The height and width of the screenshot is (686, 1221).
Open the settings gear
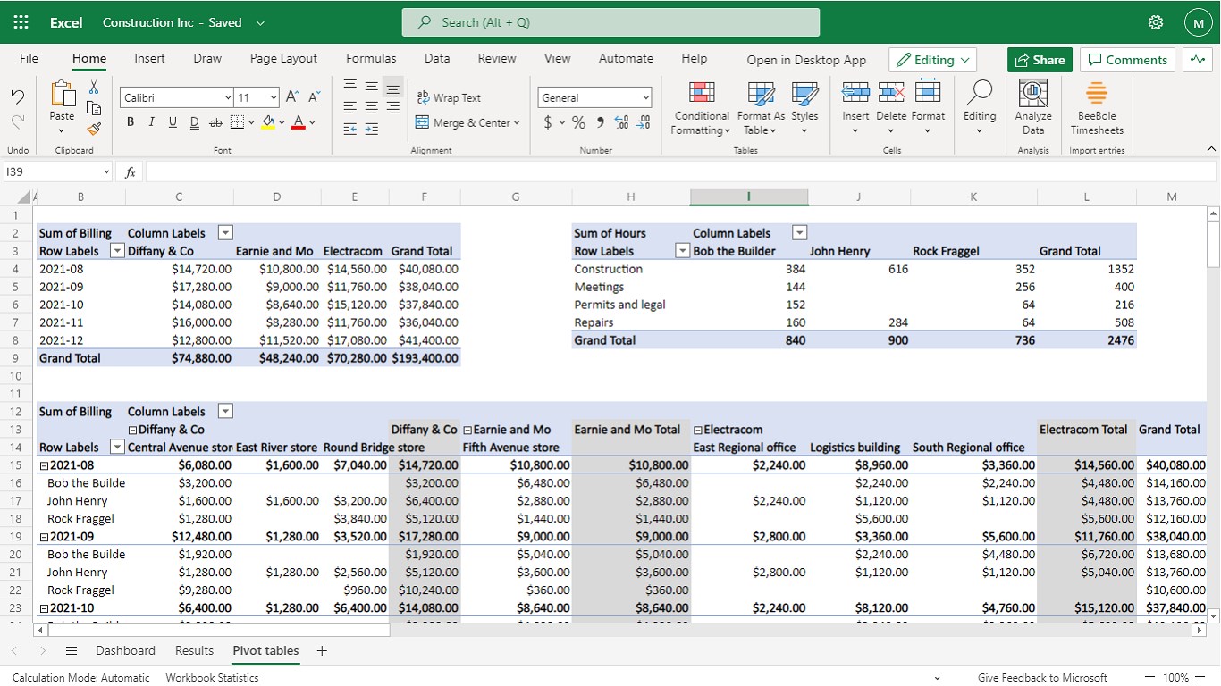pos(1156,22)
